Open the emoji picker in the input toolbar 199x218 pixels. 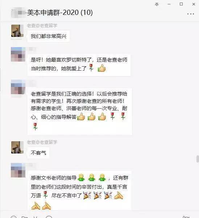coord(14,217)
